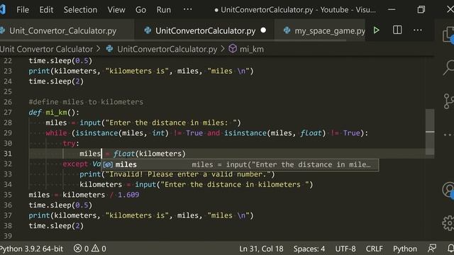This screenshot has height=255, width=454.
Task: Open the Manage gear menu
Action: [x=448, y=223]
